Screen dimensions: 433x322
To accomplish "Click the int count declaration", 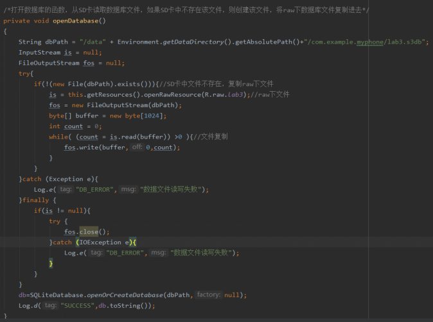I will (66, 126).
